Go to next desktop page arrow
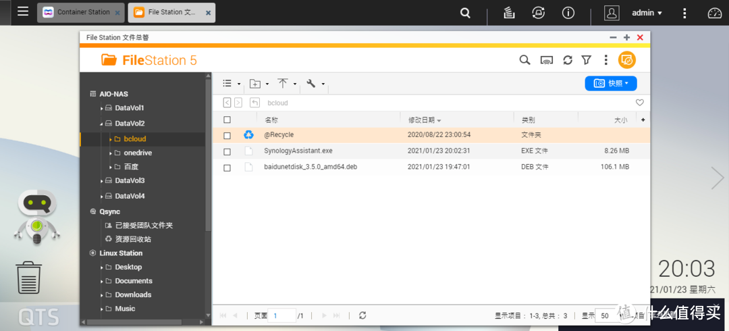Screen dimensions: 729x331 click(718, 178)
